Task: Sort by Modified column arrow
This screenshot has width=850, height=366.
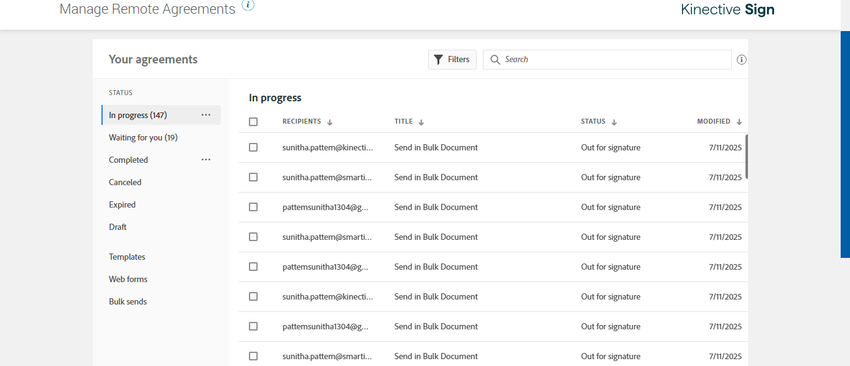Action: pos(739,122)
